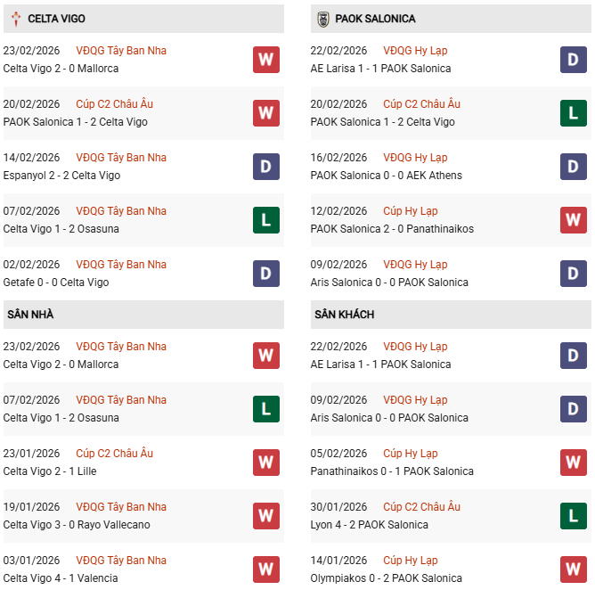Click the Lyon 4 - 2 PAOK Salonica match text
Screen dimensions: 595x598
click(x=369, y=525)
